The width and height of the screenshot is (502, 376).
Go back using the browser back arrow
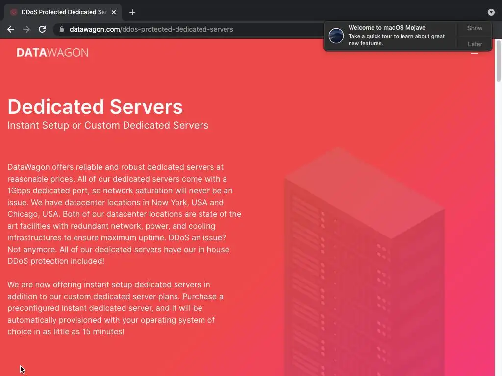(11, 29)
